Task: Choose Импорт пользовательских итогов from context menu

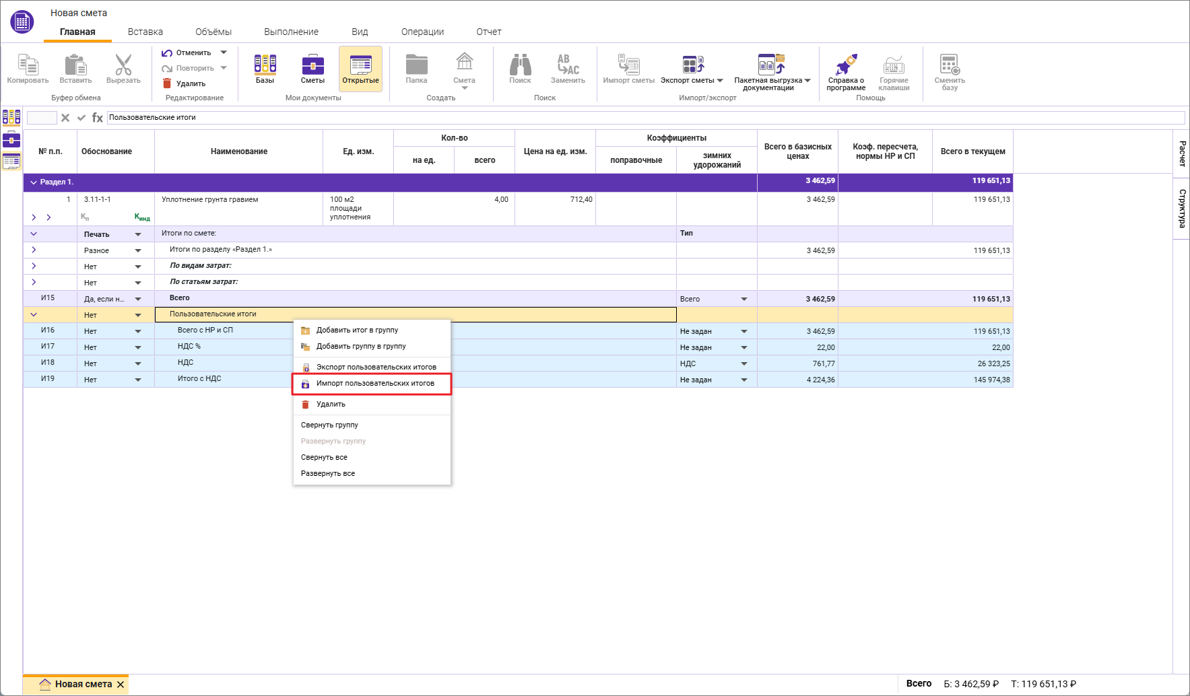Action: pyautogui.click(x=374, y=384)
